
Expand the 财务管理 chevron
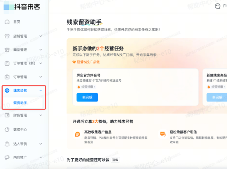pyautogui.click(x=40, y=115)
